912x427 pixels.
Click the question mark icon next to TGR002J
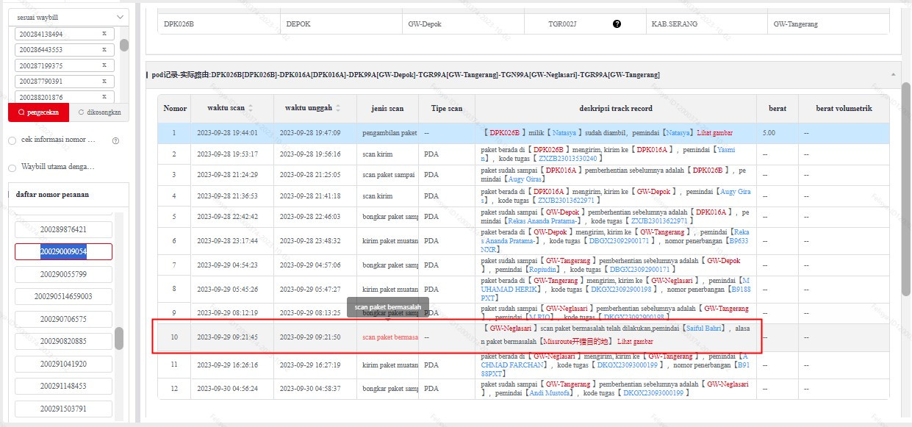click(617, 24)
